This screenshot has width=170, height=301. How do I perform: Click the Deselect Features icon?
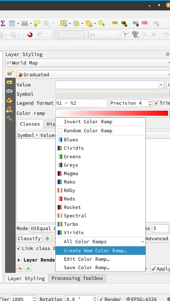click(x=89, y=23)
